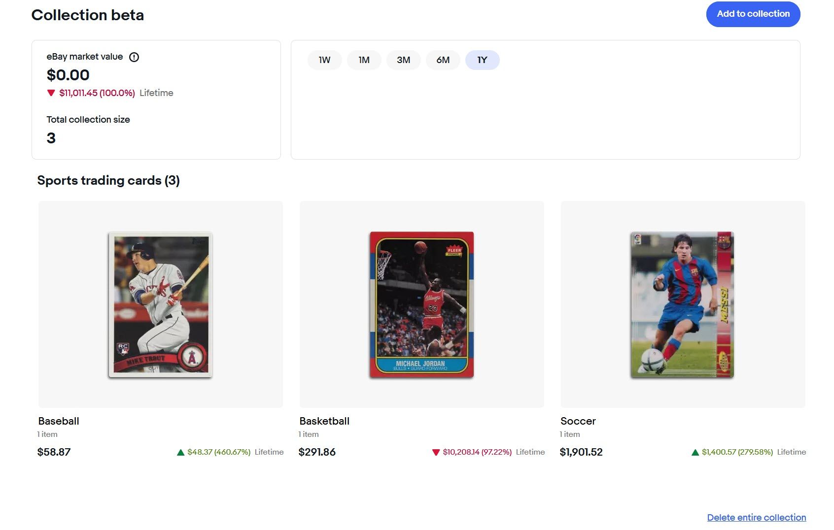
Task: Open the Messi soccer card
Action: pos(682,305)
